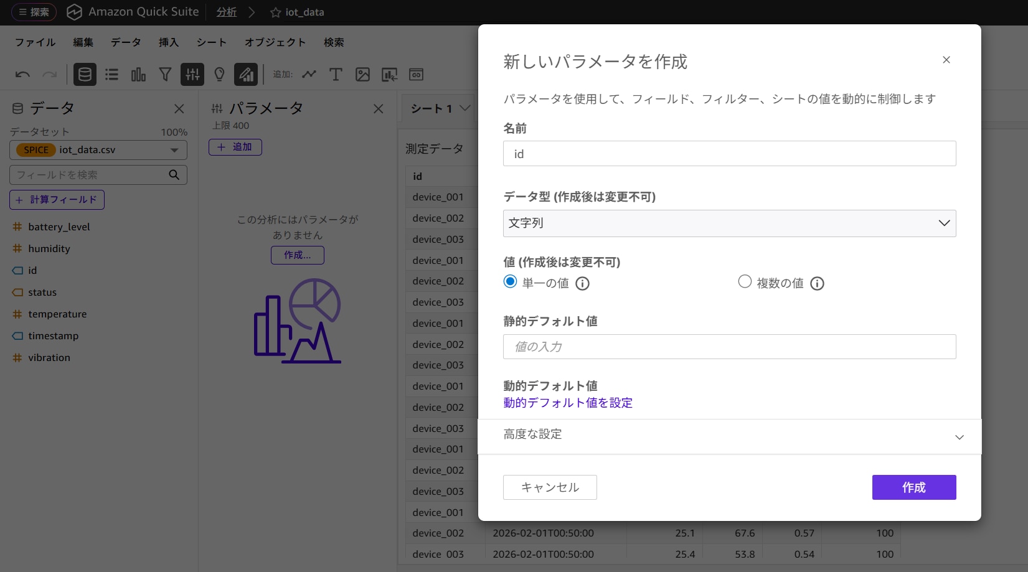This screenshot has width=1028, height=572.
Task: Expand the 高度な設定 section
Action: 729,436
